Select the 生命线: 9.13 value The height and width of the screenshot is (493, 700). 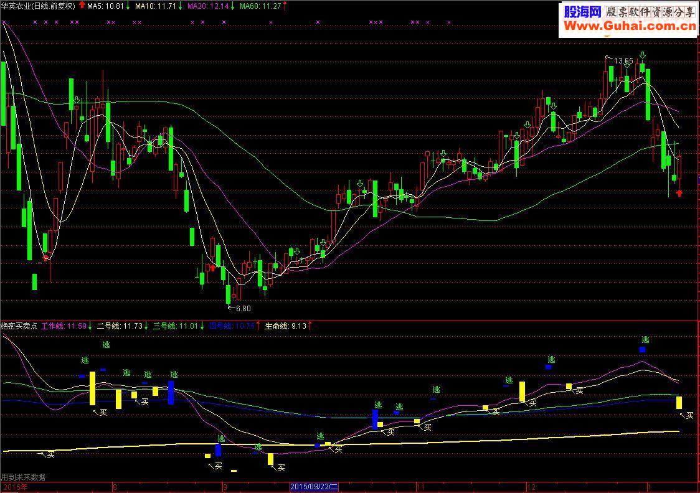pos(286,326)
